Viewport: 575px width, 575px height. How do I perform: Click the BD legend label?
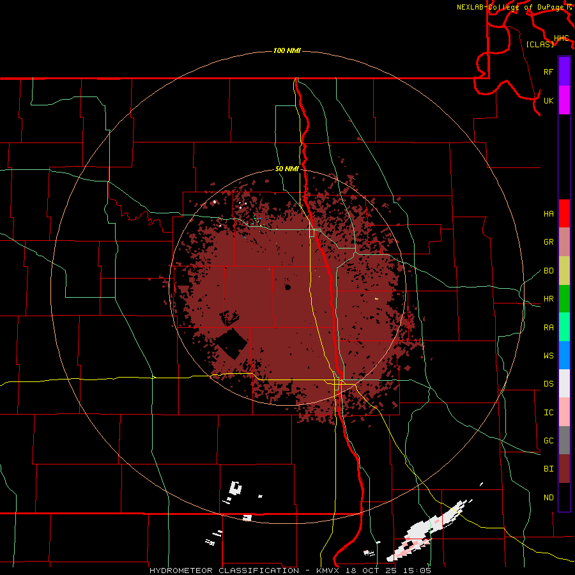[548, 271]
